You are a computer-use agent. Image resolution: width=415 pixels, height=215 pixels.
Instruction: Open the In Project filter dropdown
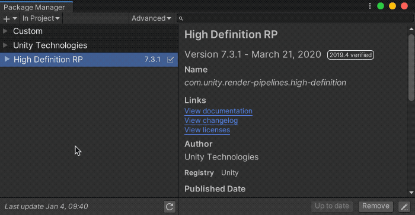pyautogui.click(x=41, y=18)
